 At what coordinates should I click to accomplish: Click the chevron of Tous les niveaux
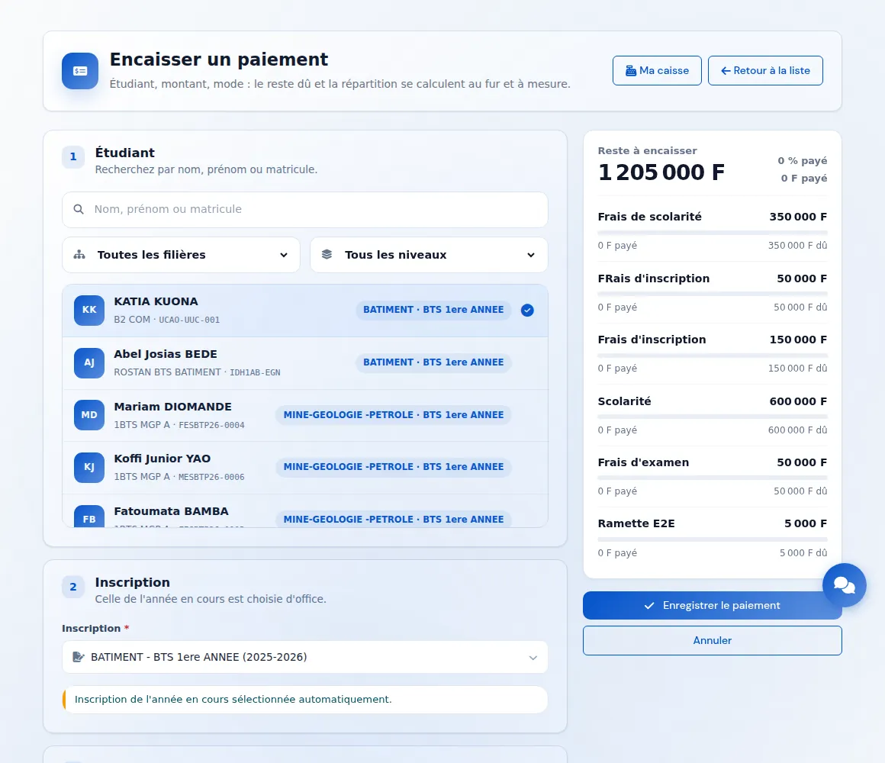[531, 255]
